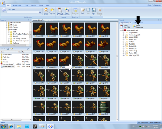Check the Image 2314 checkbox
Viewport: 162px width, 129px height.
pyautogui.click(x=35, y=52)
